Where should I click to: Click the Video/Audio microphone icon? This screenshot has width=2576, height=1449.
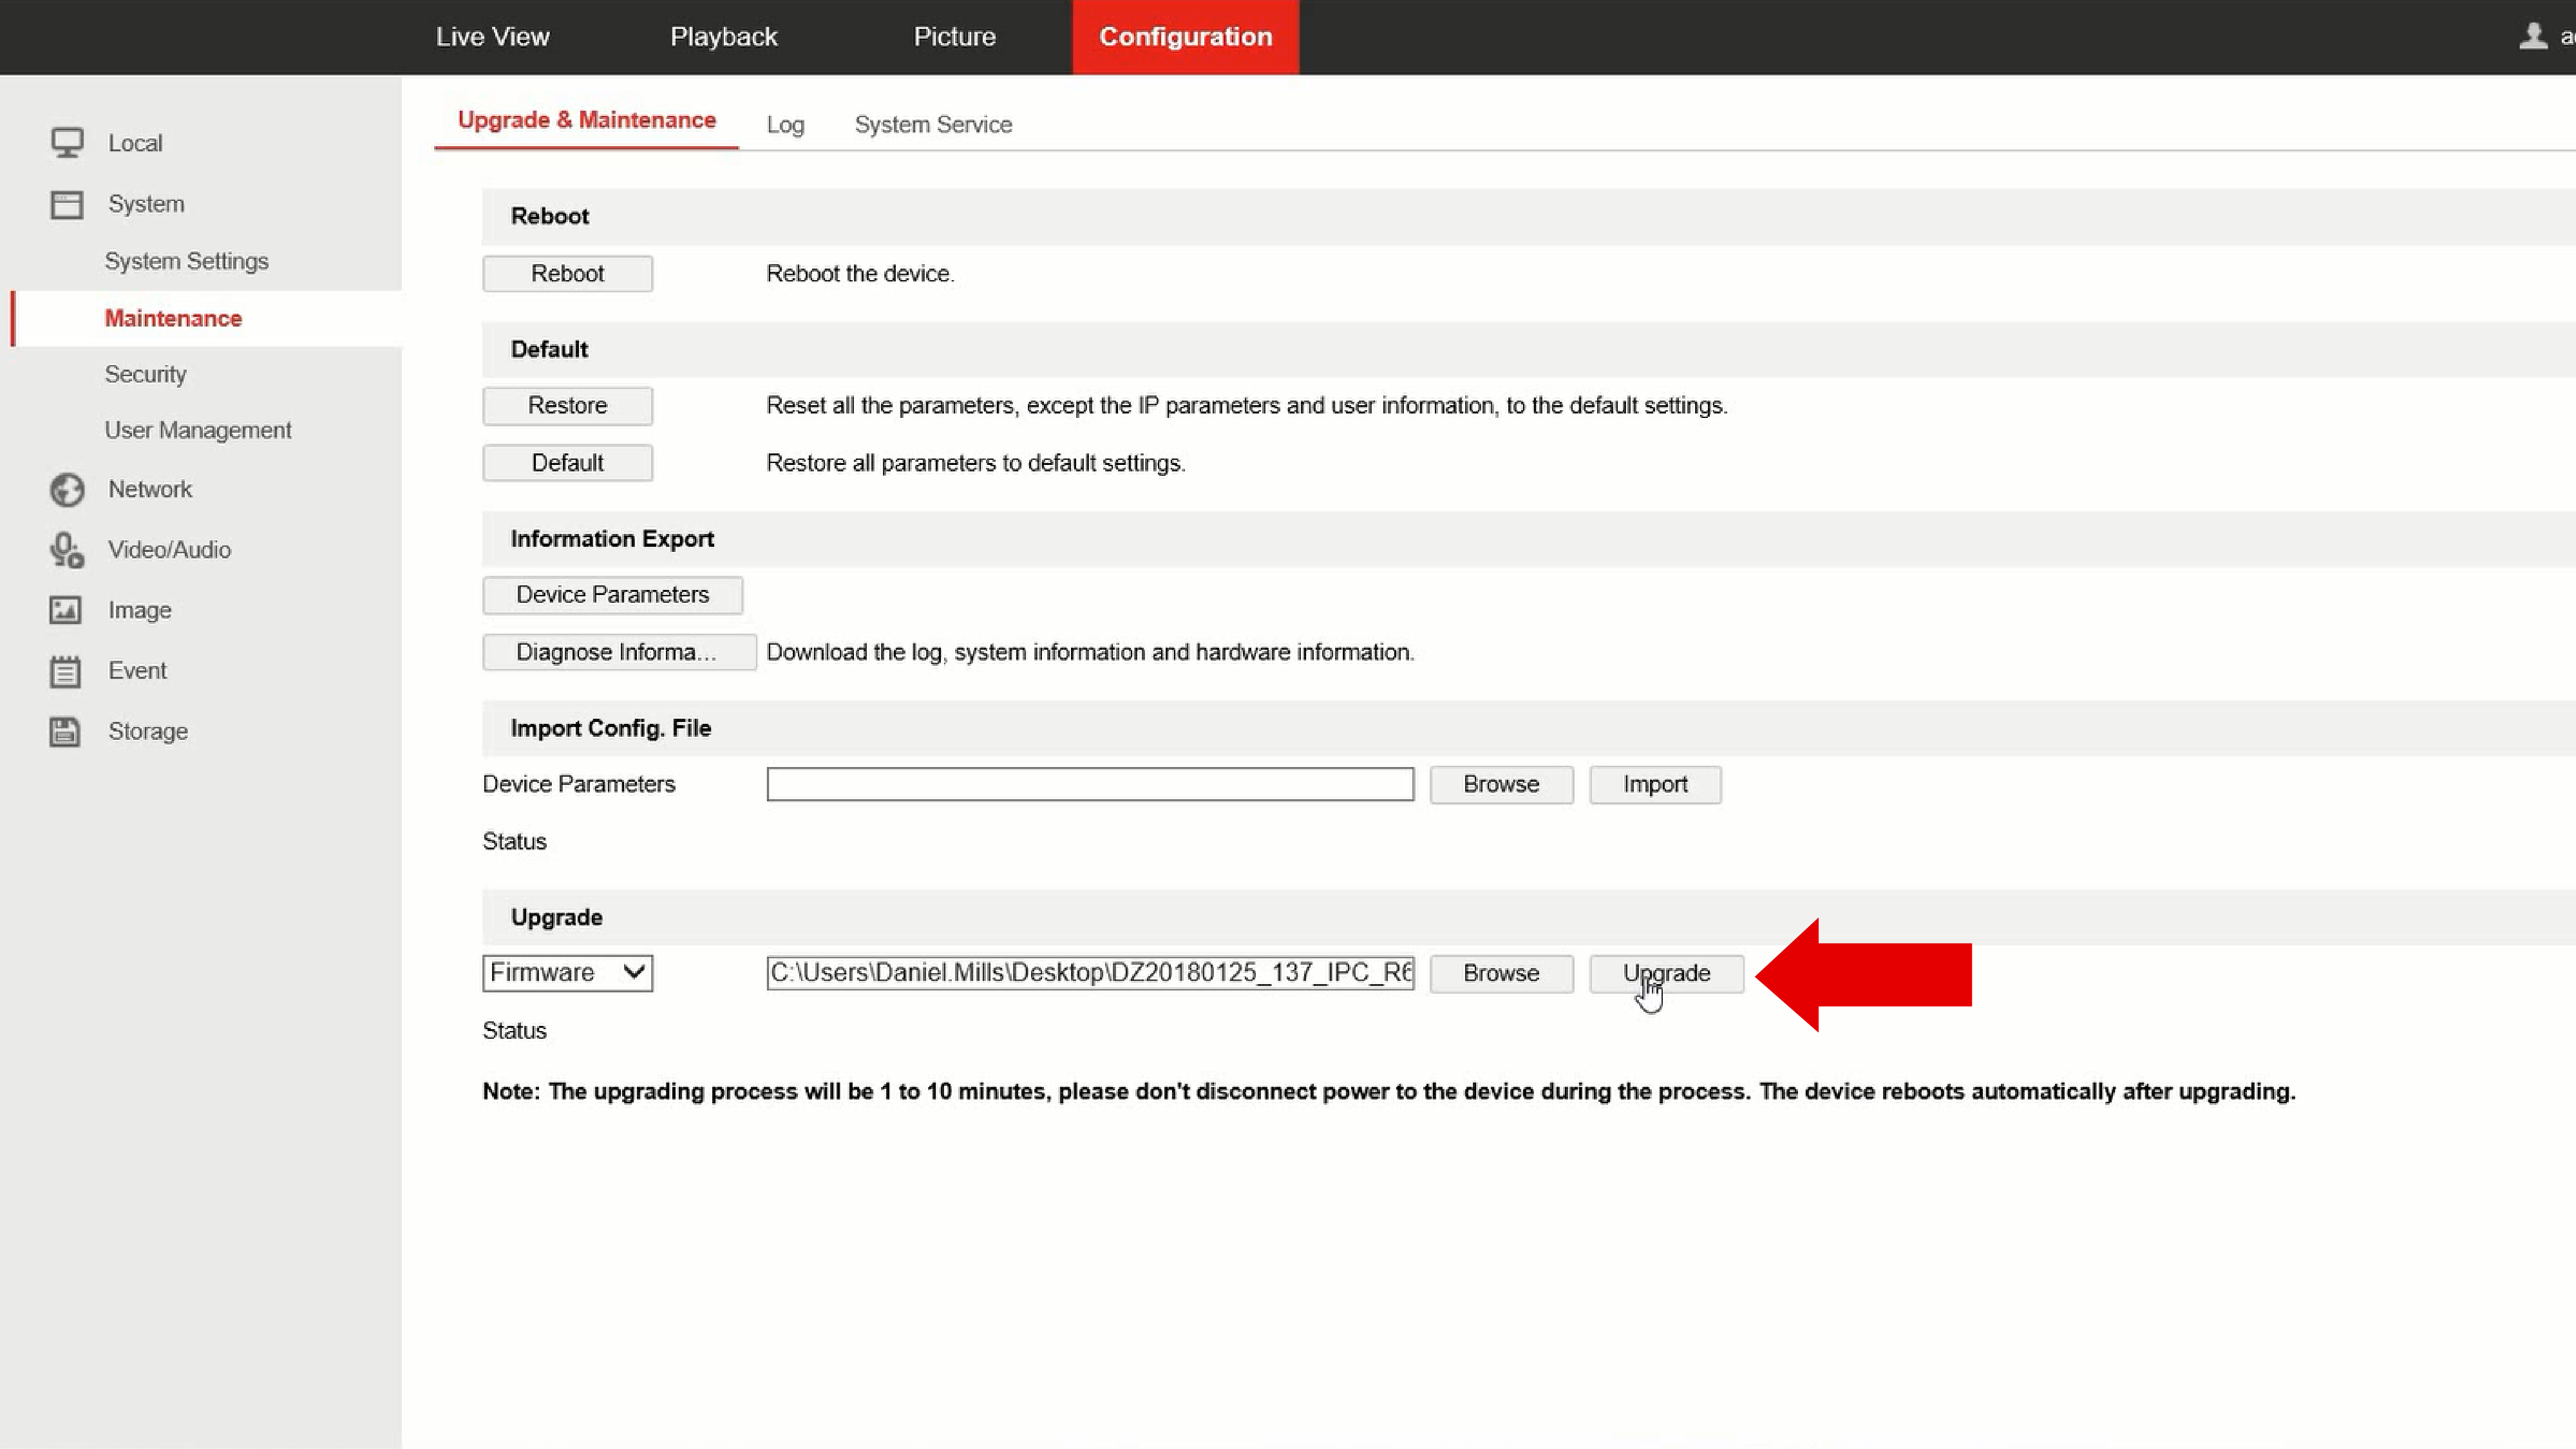click(67, 550)
